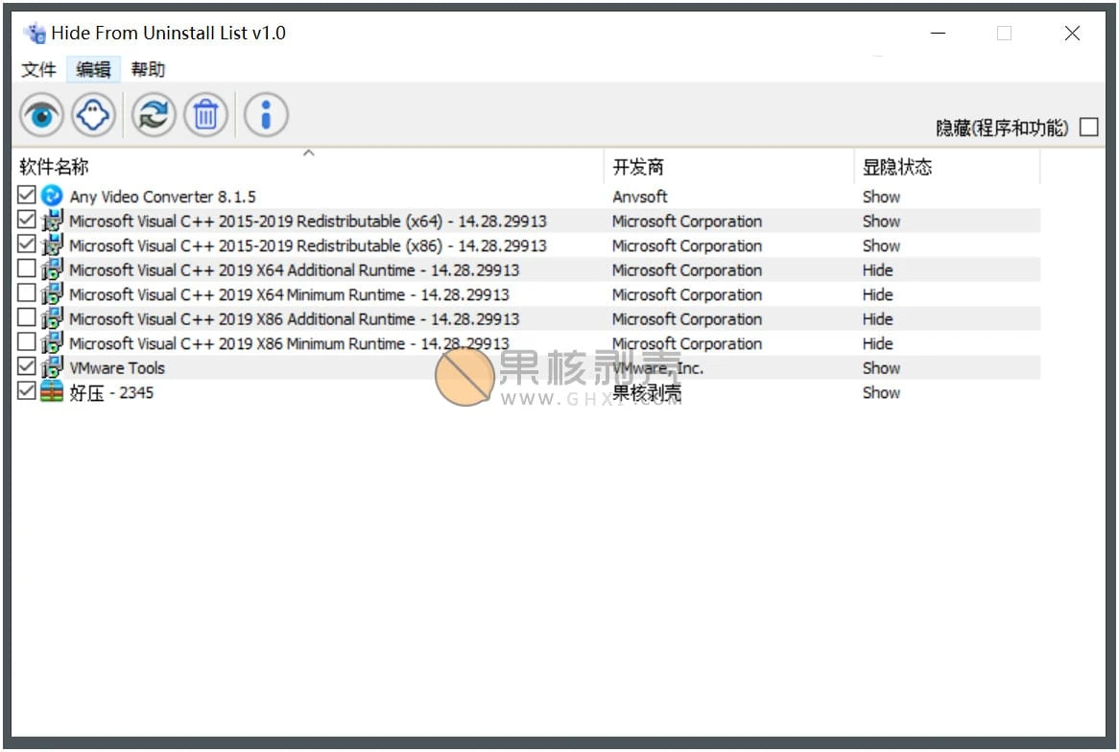Uncheck the 好压 - 2345 checkbox
Screen dimensions: 1119x752
(27, 390)
